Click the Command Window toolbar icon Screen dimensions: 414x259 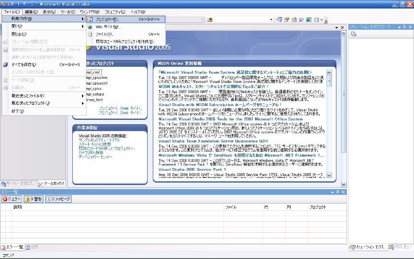(316, 20)
